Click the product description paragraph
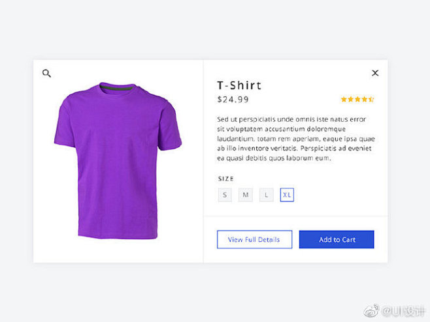430x322 pixels. tap(295, 139)
